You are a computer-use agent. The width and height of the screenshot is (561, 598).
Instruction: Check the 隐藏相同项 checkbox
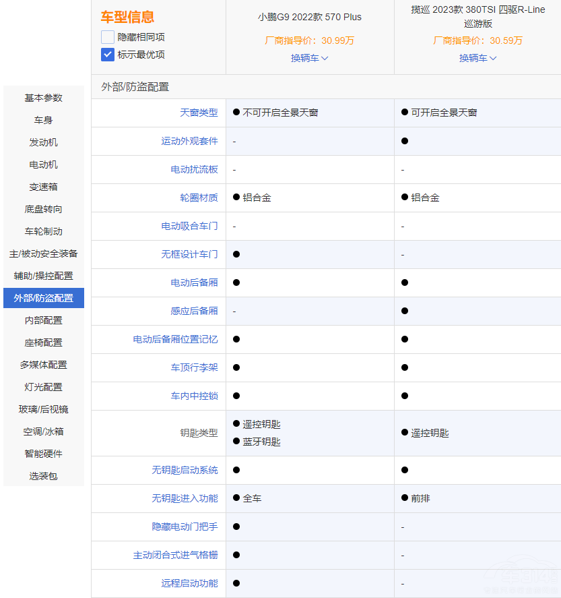[x=108, y=37]
